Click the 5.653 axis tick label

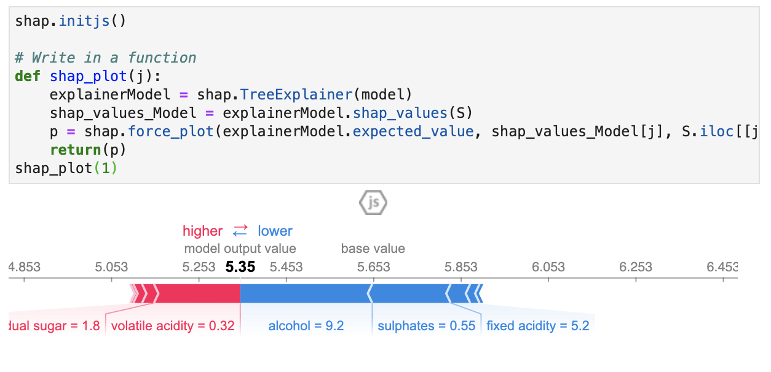pyautogui.click(x=374, y=267)
